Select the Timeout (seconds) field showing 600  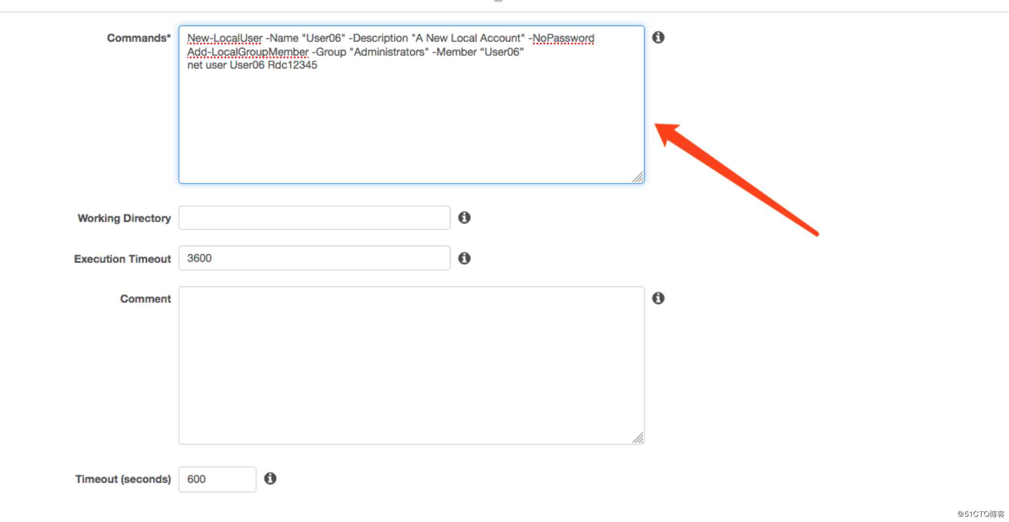click(217, 479)
